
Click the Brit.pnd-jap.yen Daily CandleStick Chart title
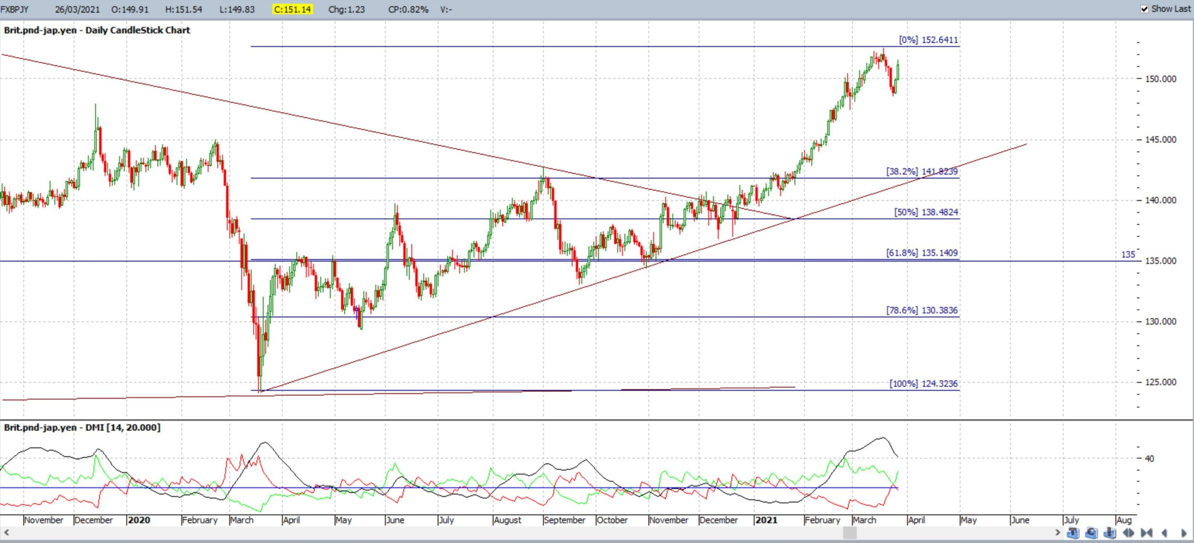coord(97,30)
